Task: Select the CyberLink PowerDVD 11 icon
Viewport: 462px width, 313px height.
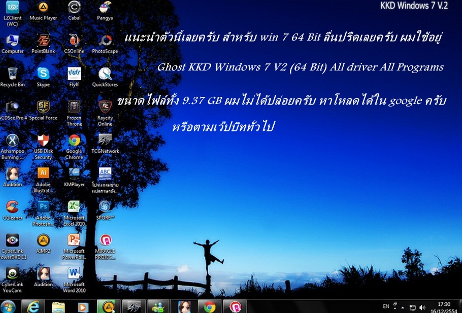Action: (x=12, y=247)
